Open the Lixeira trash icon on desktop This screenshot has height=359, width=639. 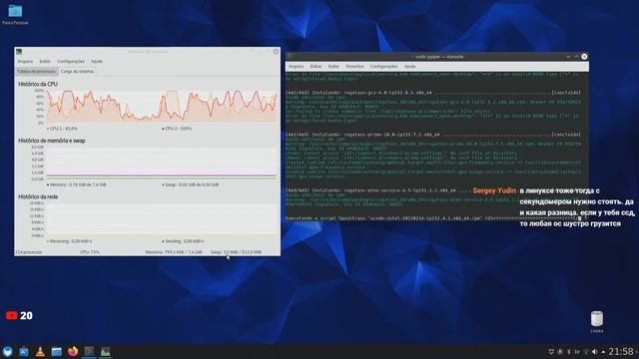[x=597, y=322]
